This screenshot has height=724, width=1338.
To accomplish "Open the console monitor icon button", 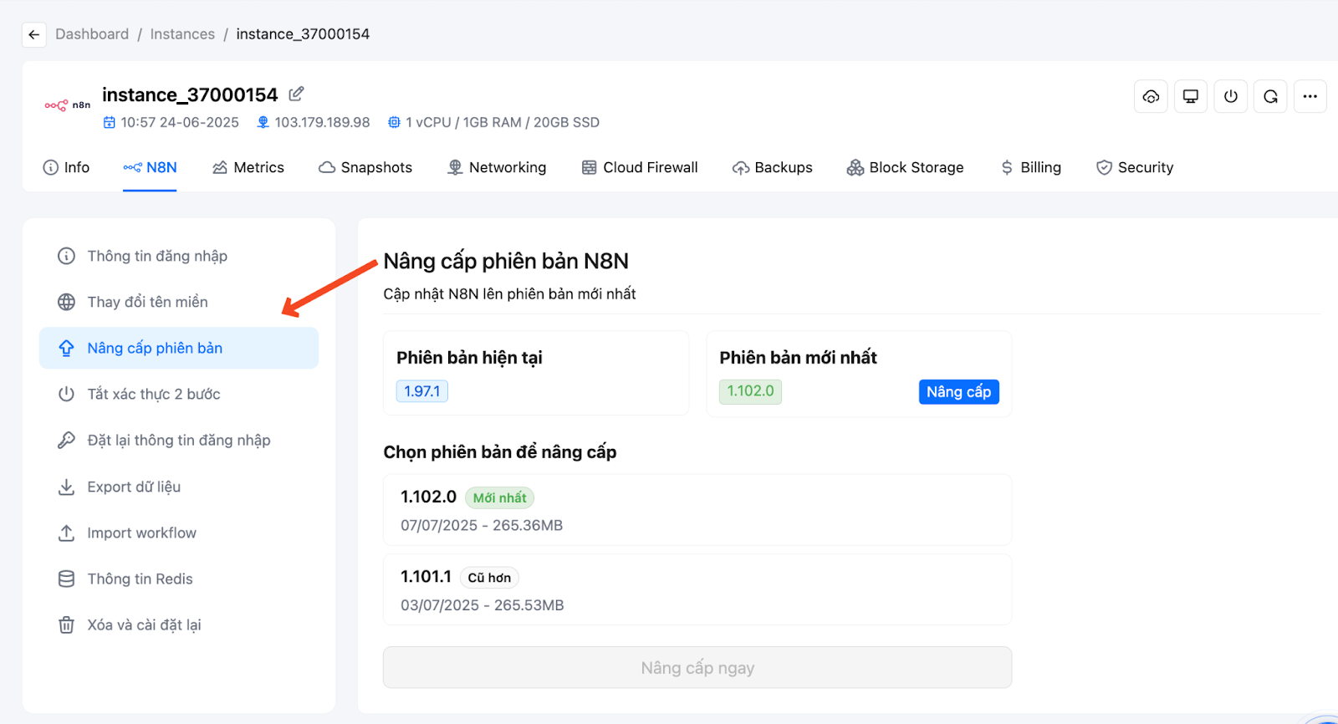I will click(x=1191, y=96).
